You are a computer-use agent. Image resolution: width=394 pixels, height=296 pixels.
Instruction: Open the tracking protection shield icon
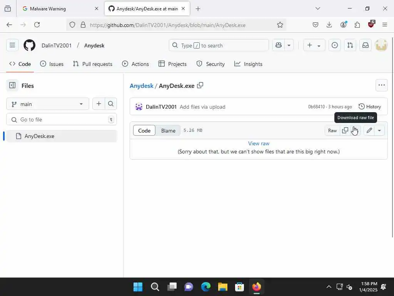pos(72,25)
